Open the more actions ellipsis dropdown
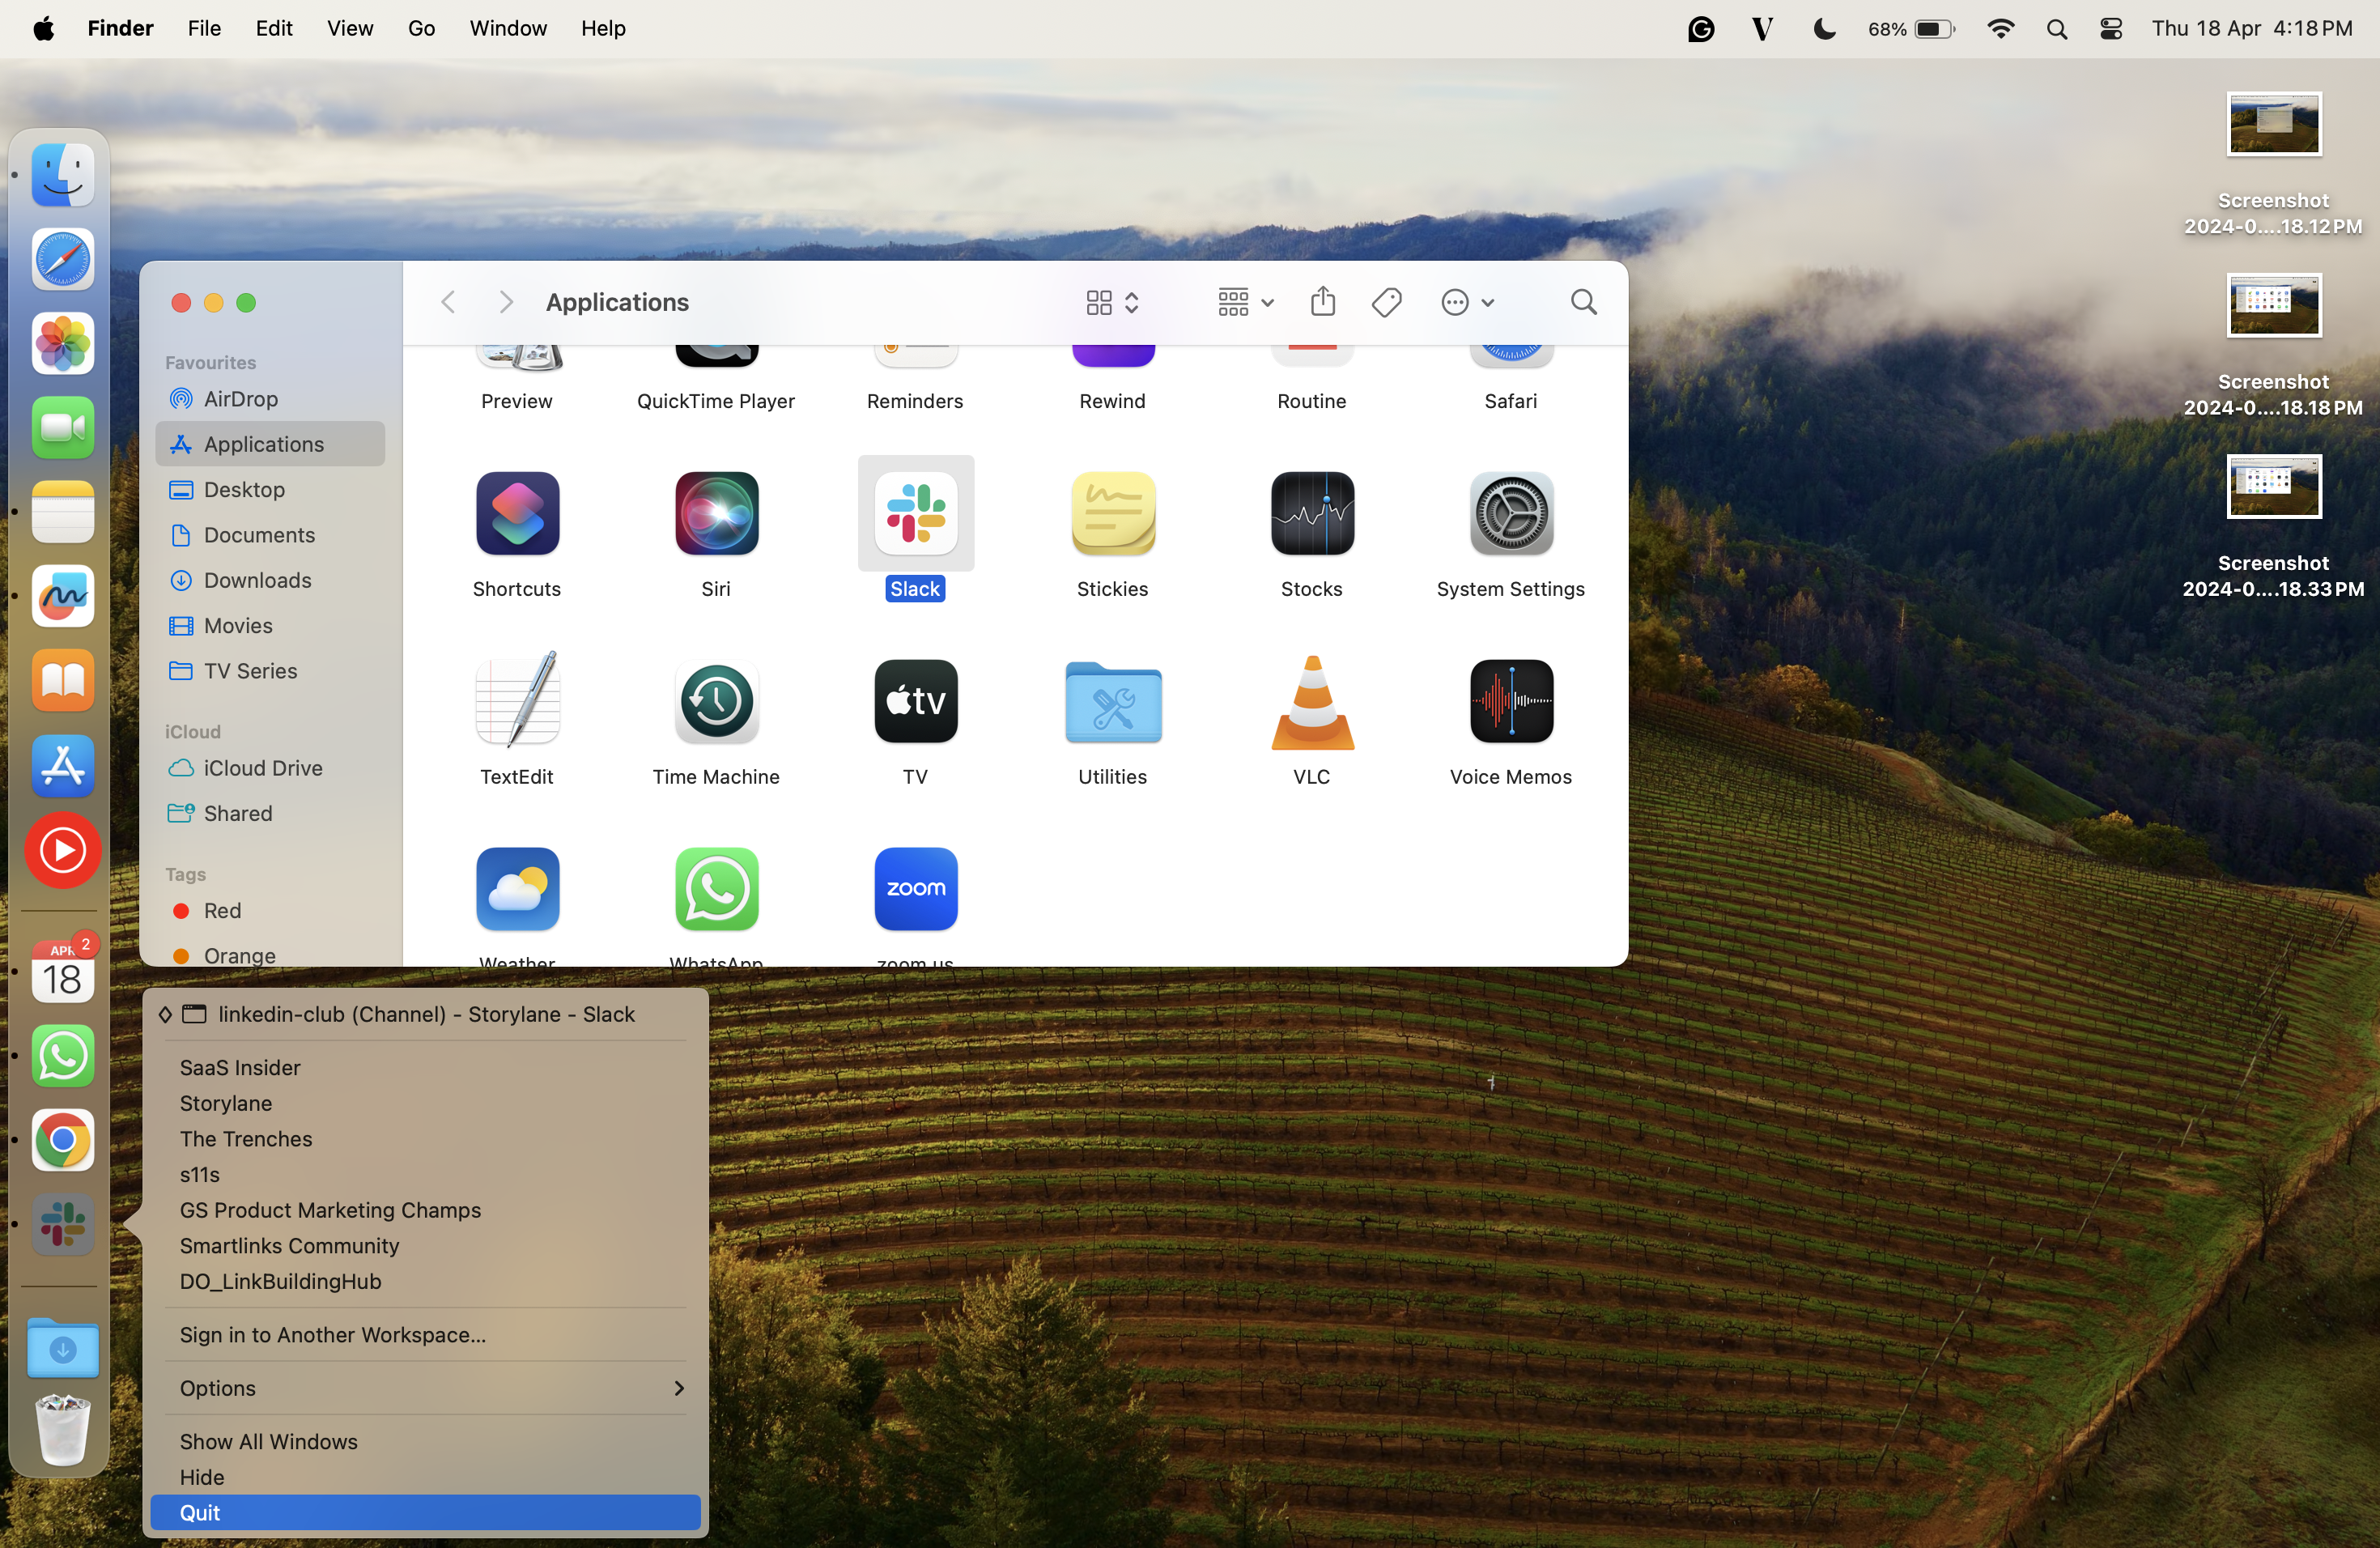The image size is (2380, 1548). (1466, 302)
